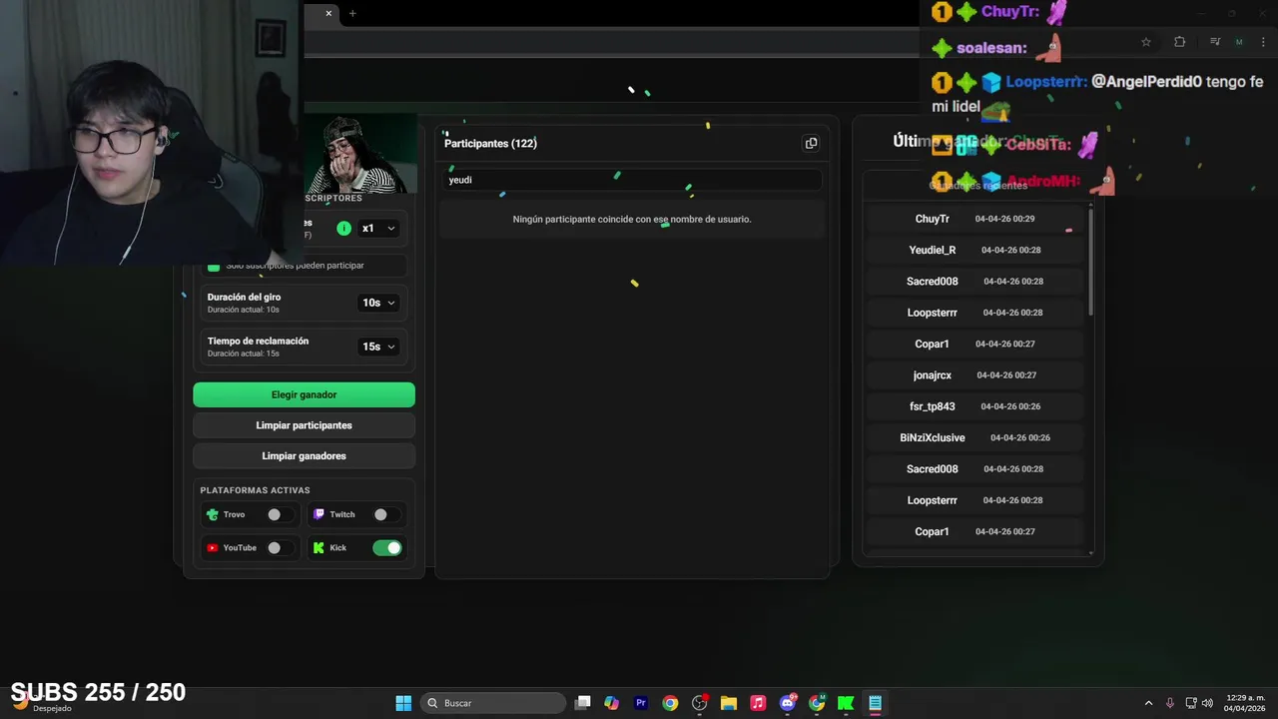
Task: Open the browser extensions puzzle icon
Action: tap(1179, 42)
